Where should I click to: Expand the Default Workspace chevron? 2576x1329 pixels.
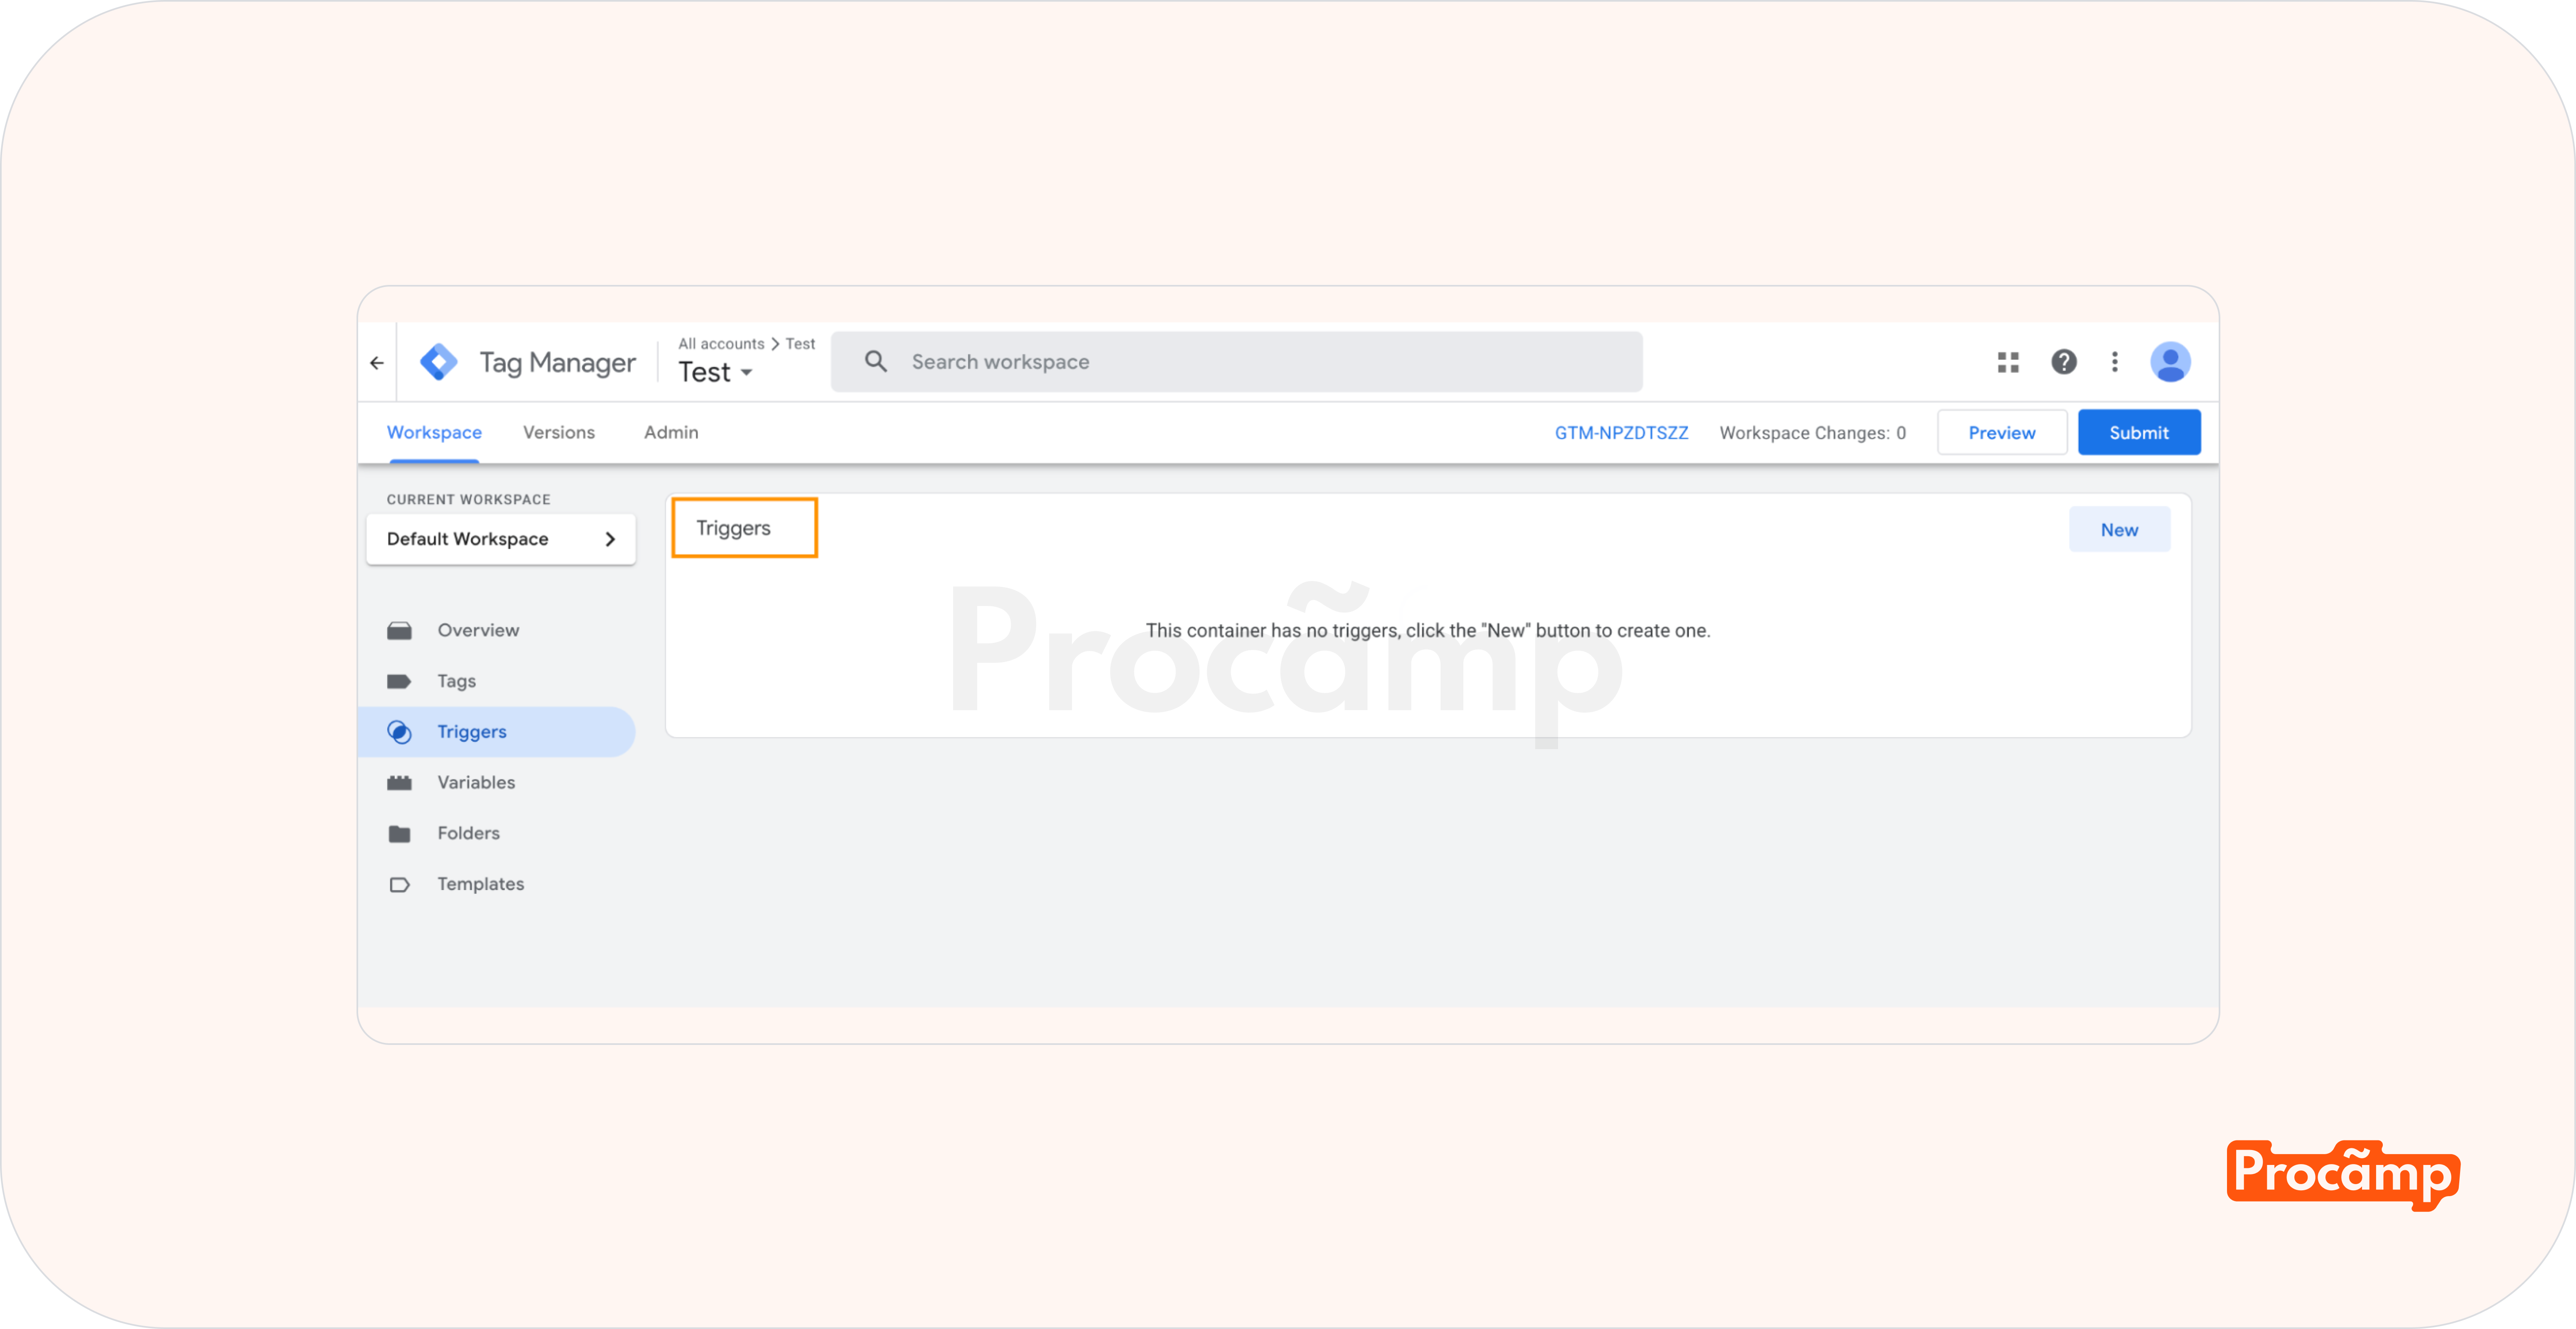click(x=610, y=539)
